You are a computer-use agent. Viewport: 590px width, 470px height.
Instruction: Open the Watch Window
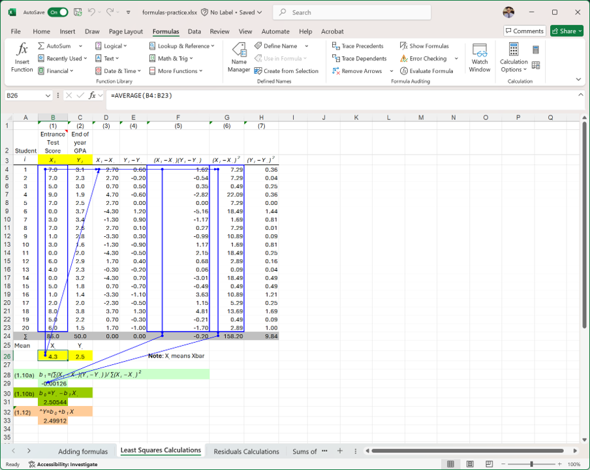pos(480,57)
